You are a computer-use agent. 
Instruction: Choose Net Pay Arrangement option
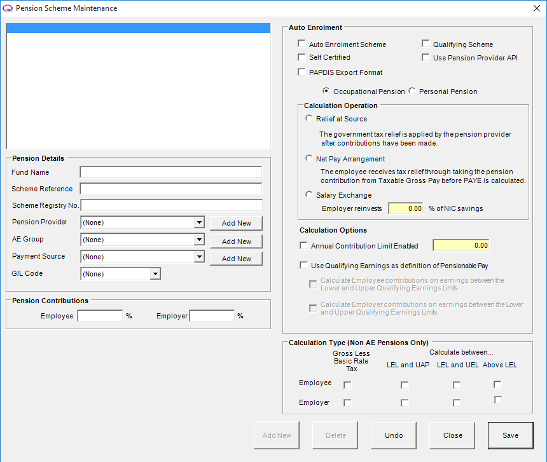coord(308,158)
